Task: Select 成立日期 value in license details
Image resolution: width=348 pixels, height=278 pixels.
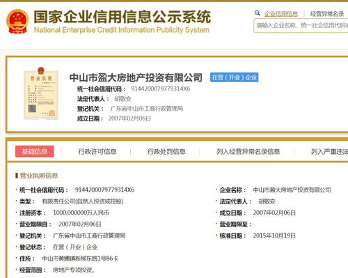Action: [274, 213]
